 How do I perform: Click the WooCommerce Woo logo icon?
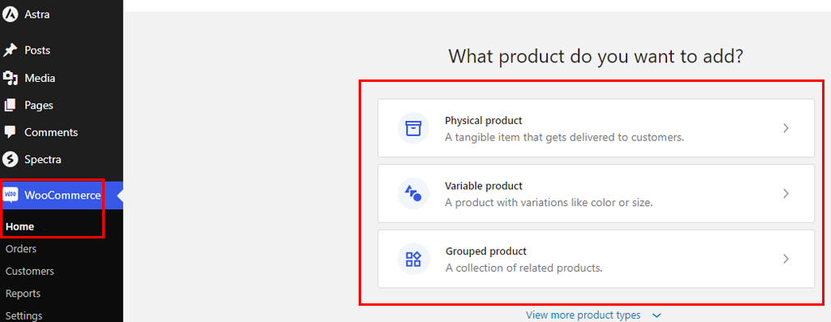[x=11, y=195]
